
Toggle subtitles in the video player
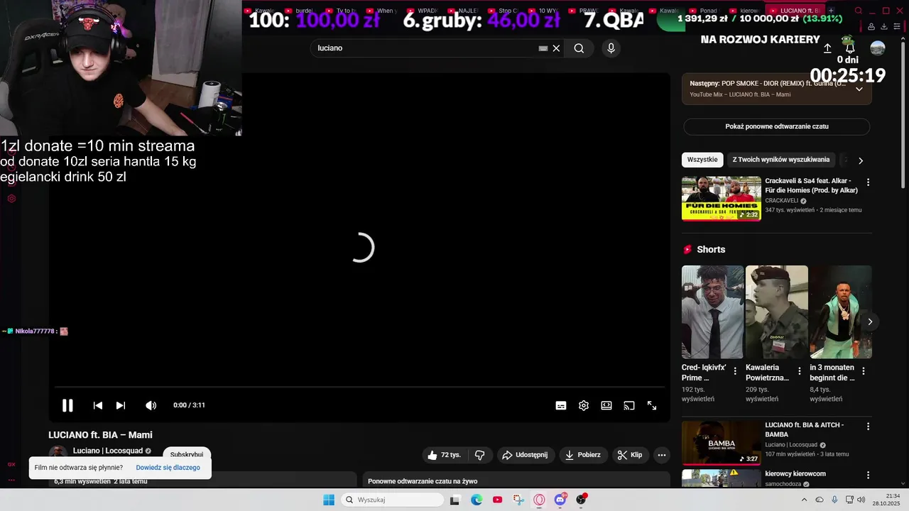point(561,405)
